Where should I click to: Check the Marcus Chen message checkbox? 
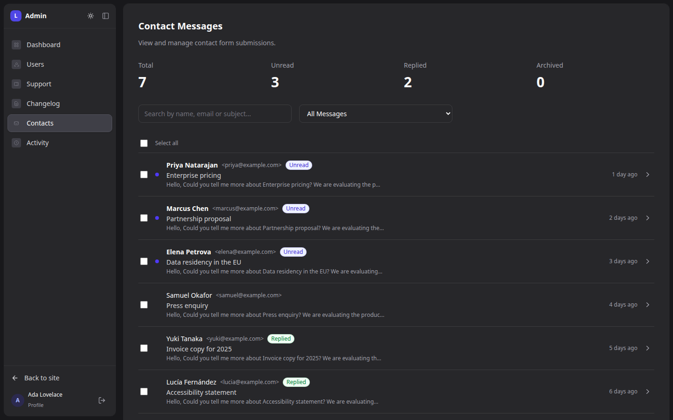[x=144, y=218]
